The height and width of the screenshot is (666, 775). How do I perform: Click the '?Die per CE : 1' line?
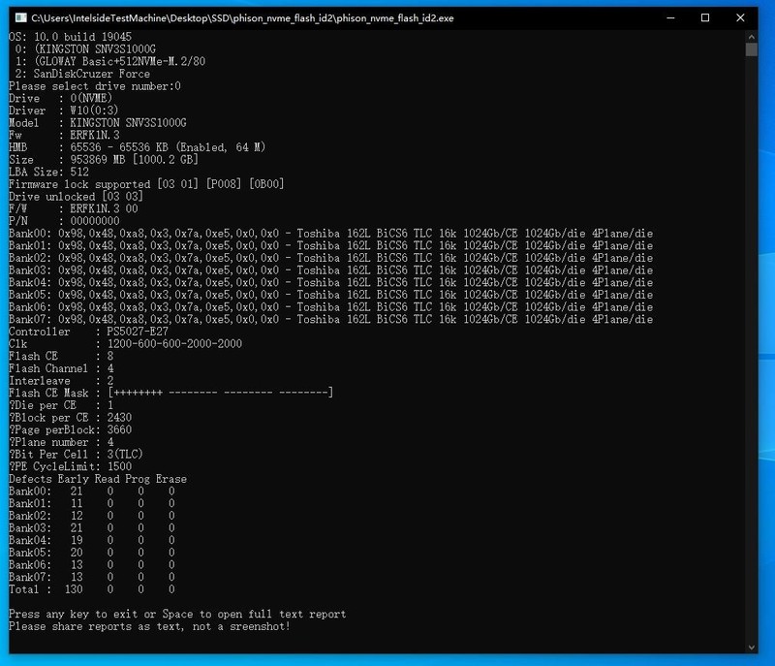[x=61, y=405]
